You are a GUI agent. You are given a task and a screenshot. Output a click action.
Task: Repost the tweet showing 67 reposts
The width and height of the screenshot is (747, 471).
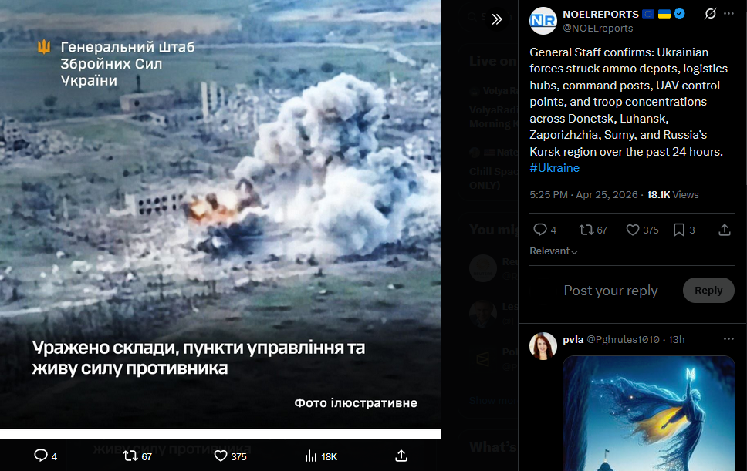click(x=586, y=230)
